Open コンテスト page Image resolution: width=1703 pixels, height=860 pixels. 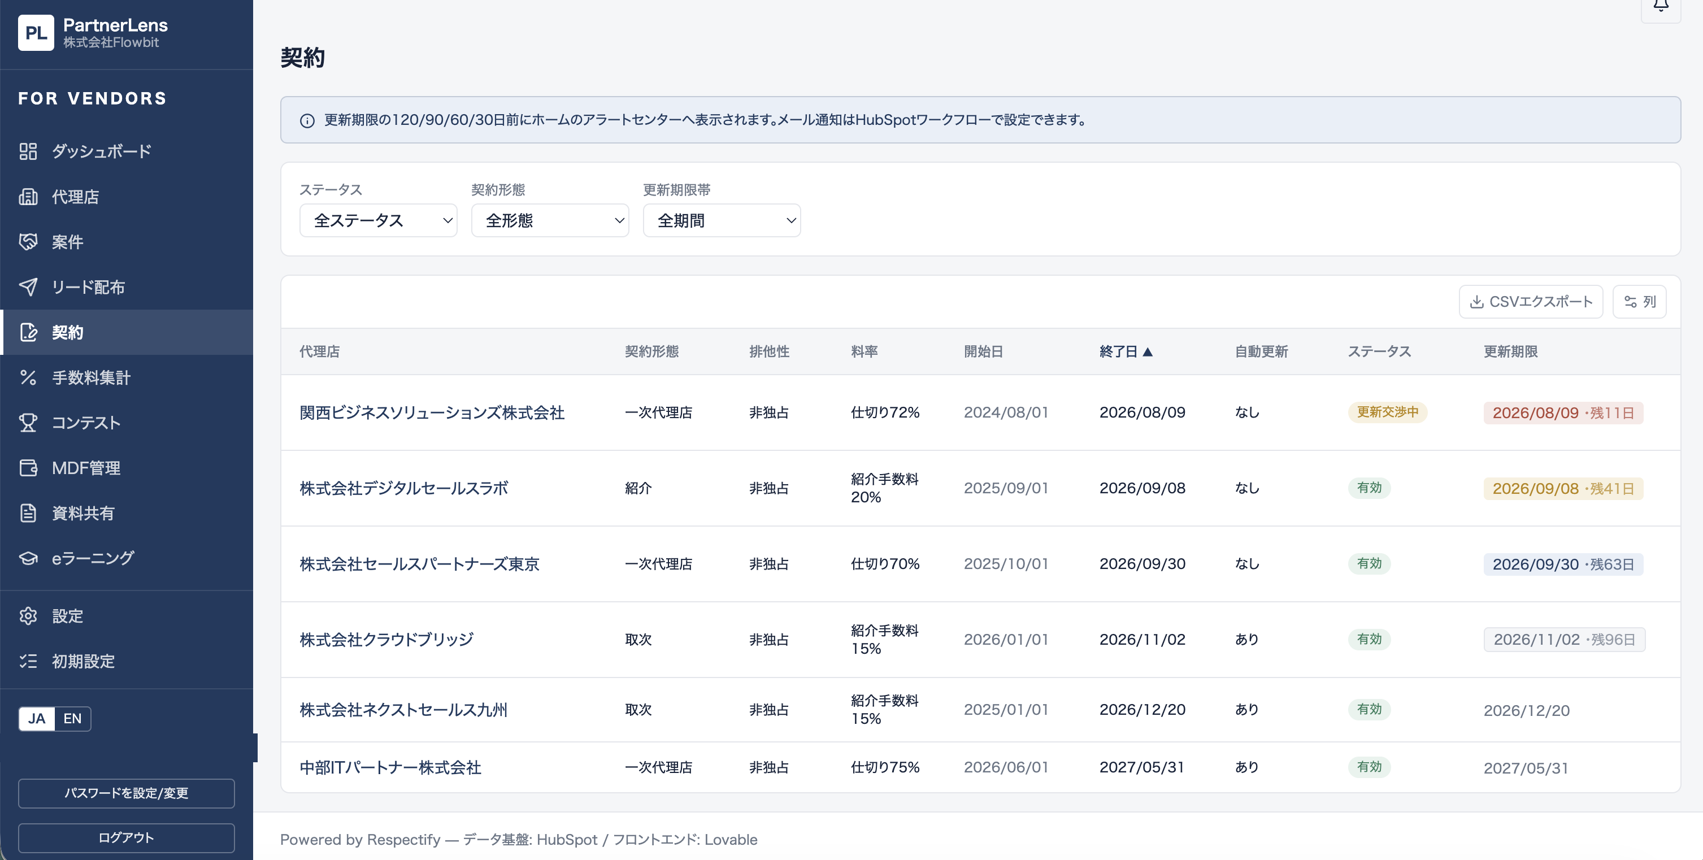pyautogui.click(x=126, y=423)
